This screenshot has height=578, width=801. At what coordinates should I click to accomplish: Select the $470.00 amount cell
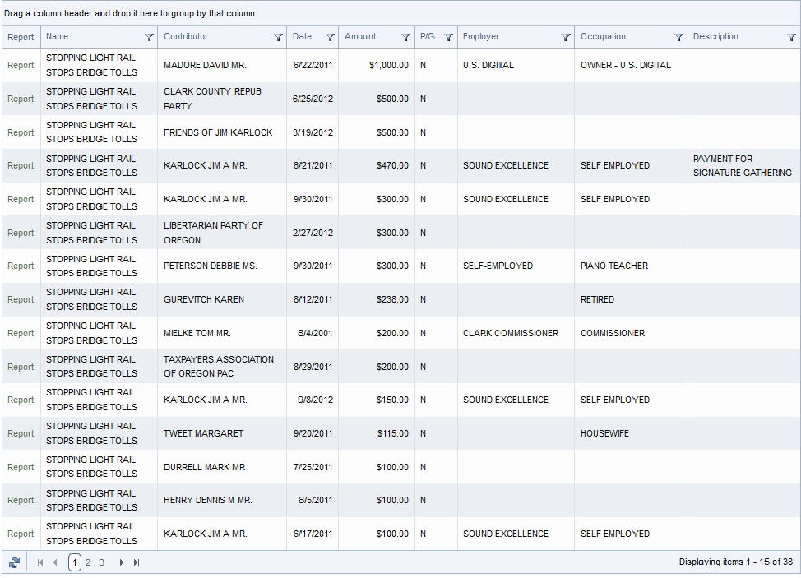392,166
